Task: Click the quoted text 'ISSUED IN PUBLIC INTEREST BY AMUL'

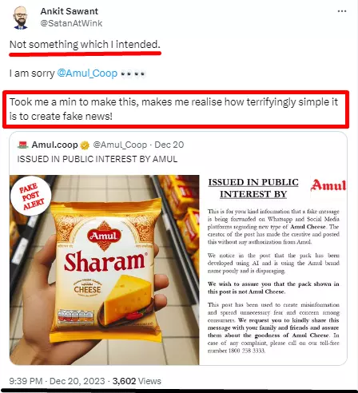Action: (97, 159)
